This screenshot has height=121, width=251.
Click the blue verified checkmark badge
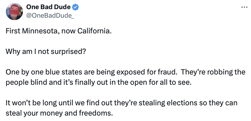point(74,7)
